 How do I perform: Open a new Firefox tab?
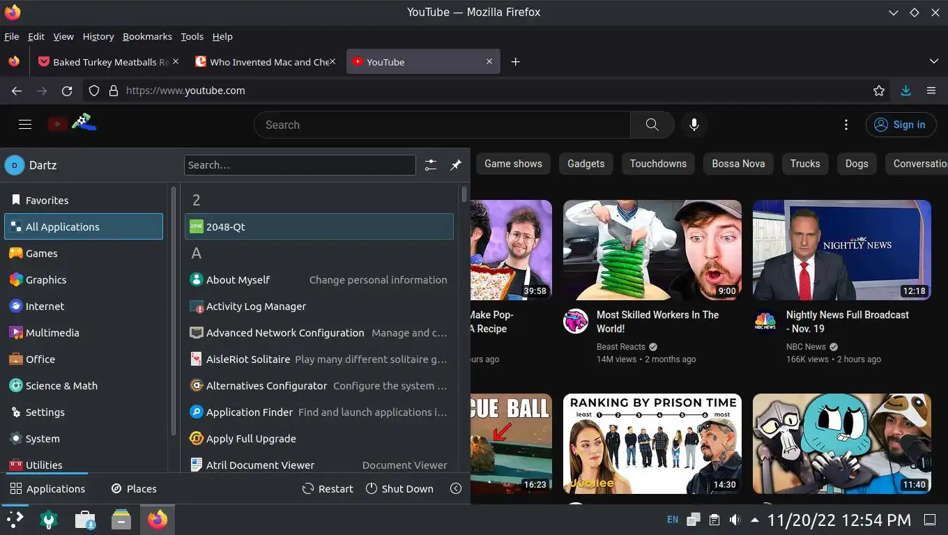point(515,62)
